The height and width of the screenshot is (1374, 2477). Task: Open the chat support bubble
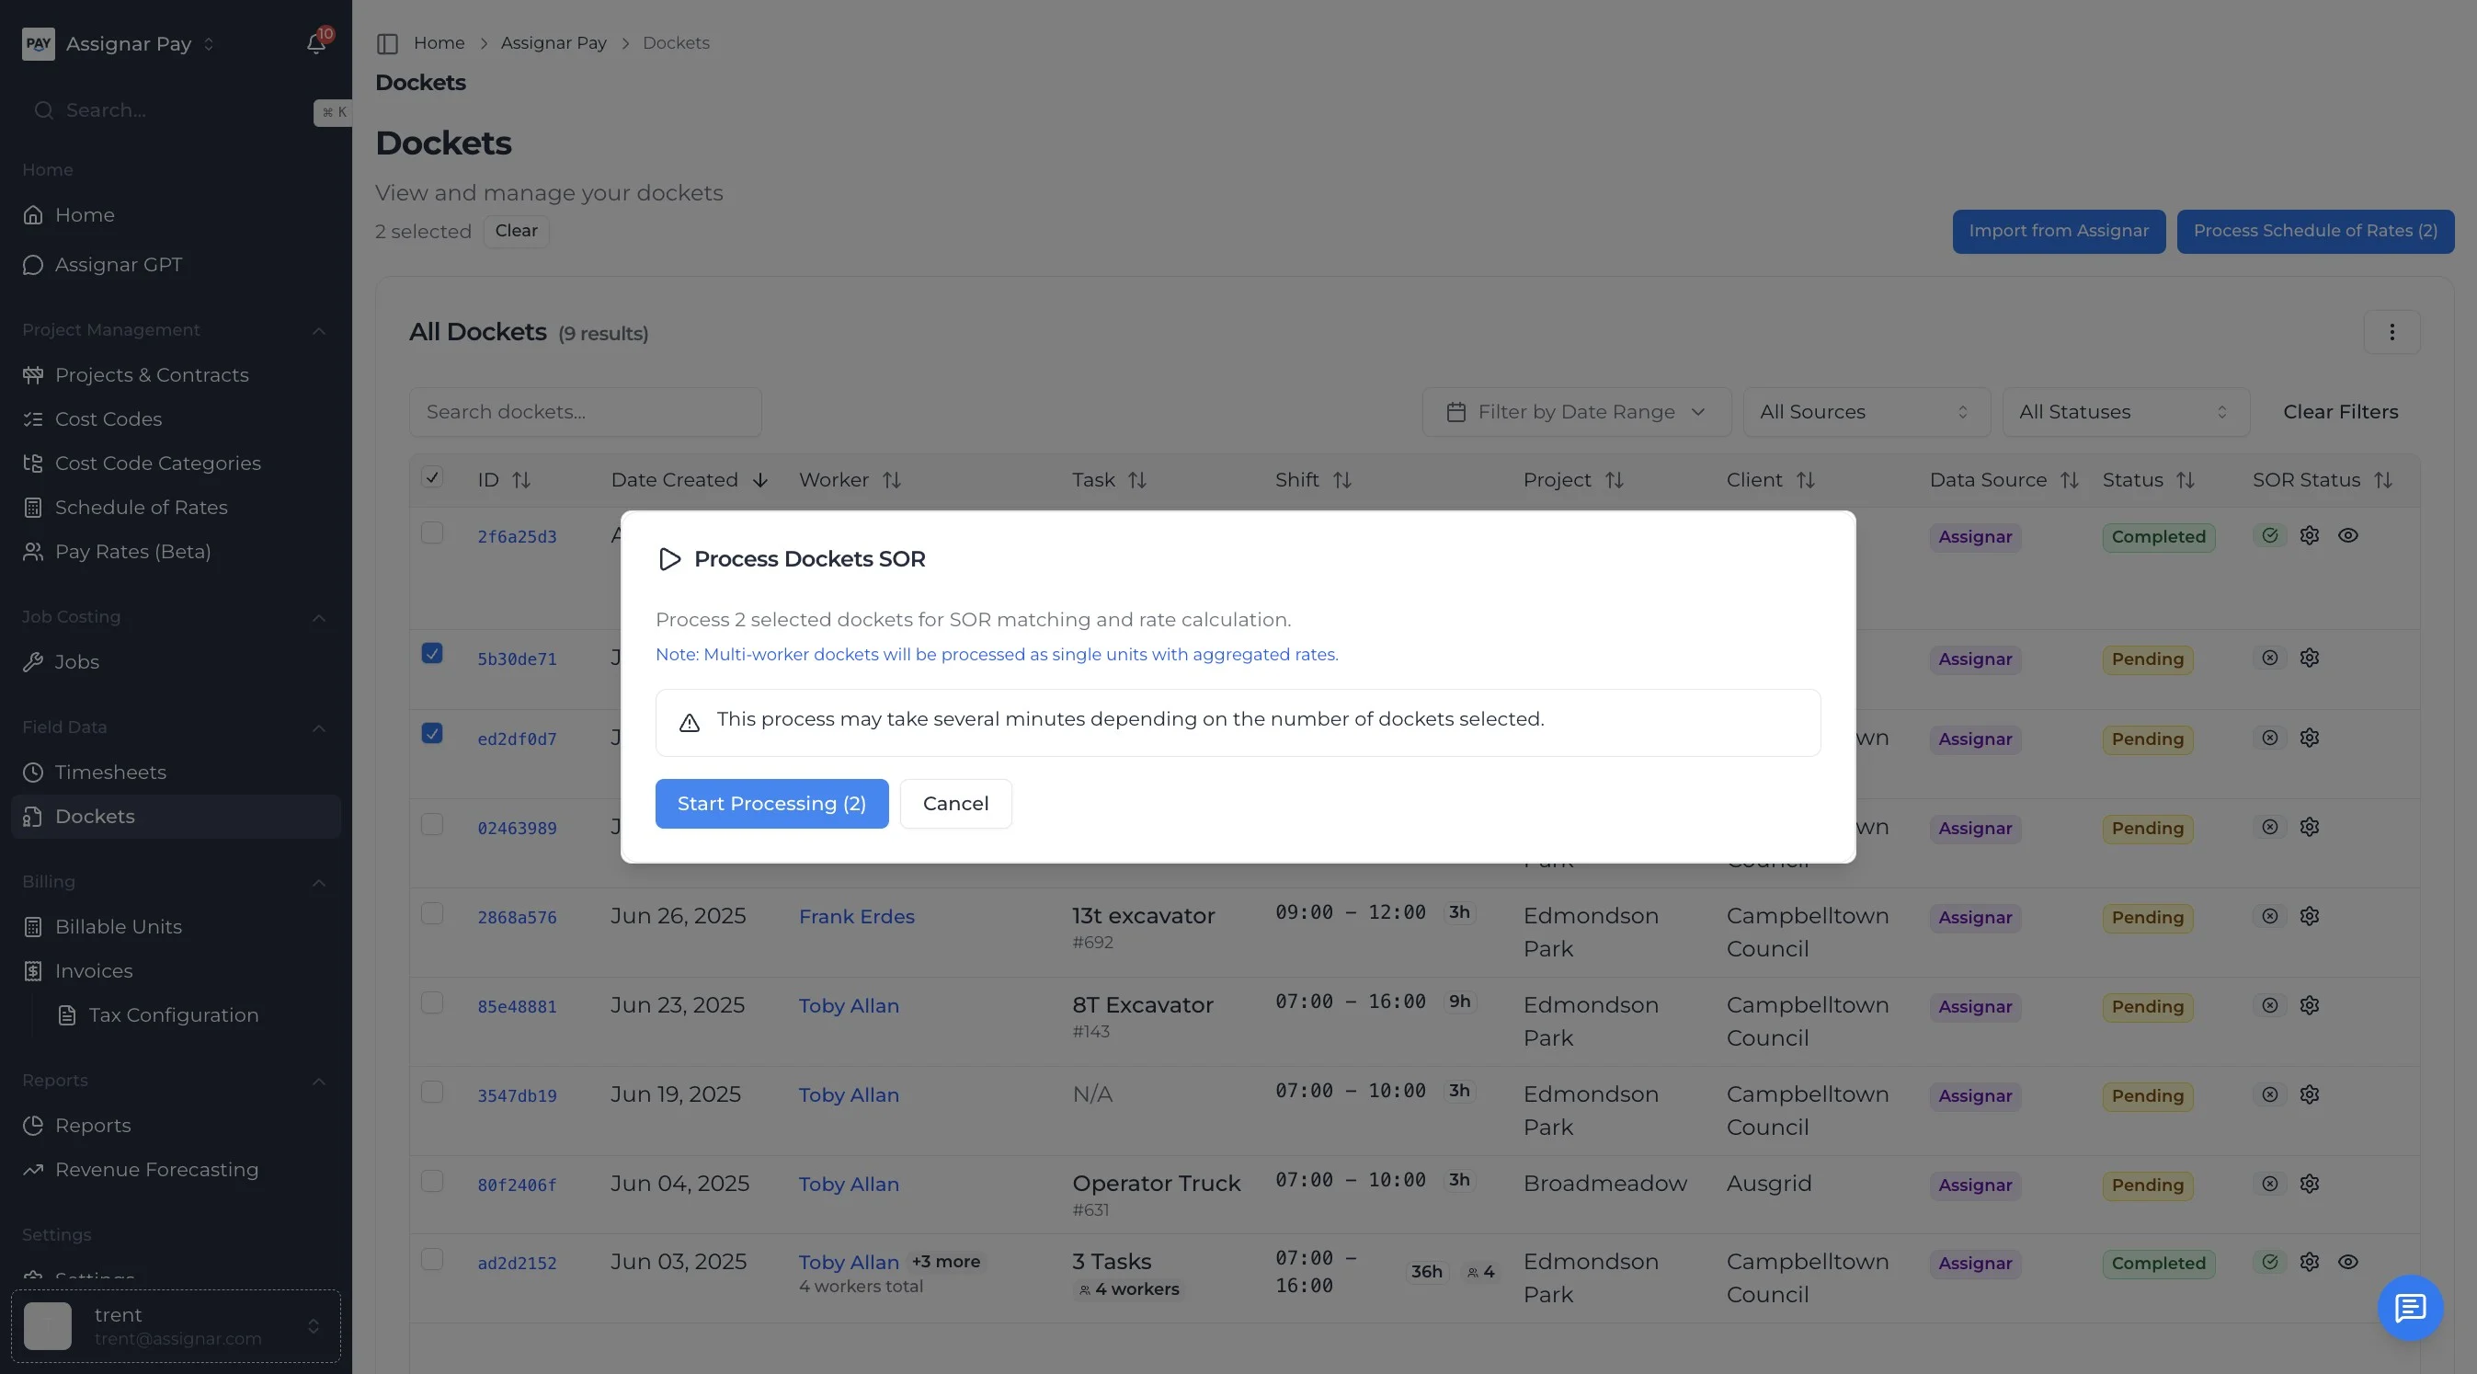tap(2410, 1307)
